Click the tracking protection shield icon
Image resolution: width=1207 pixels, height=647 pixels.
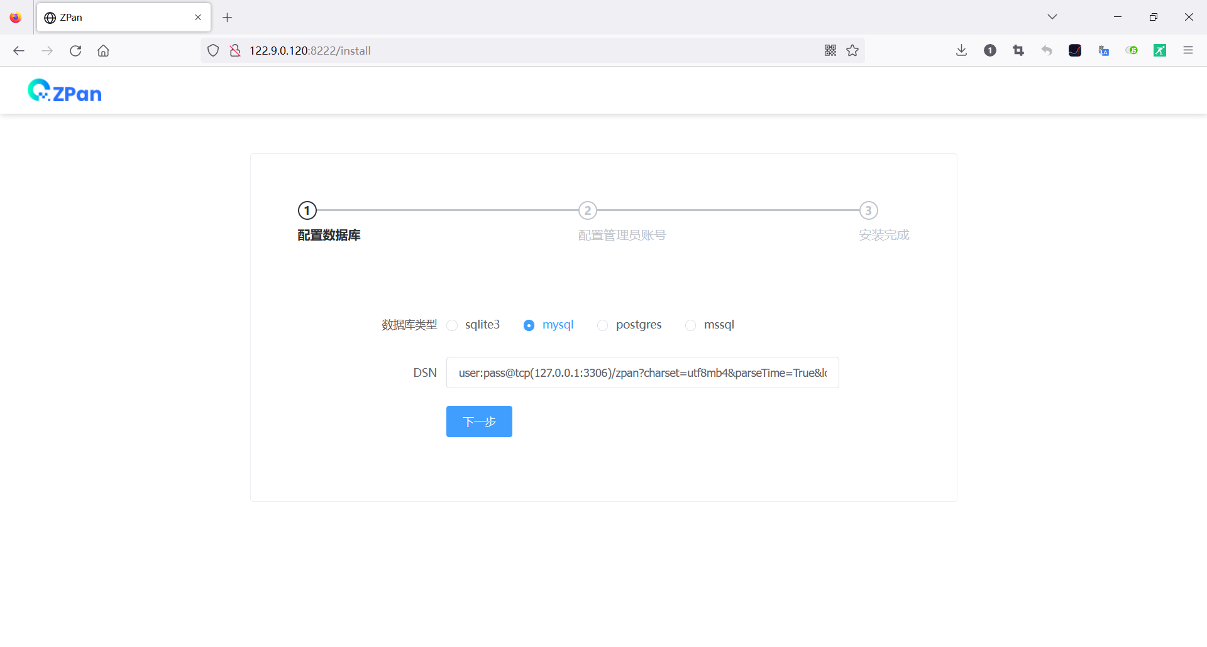(213, 50)
